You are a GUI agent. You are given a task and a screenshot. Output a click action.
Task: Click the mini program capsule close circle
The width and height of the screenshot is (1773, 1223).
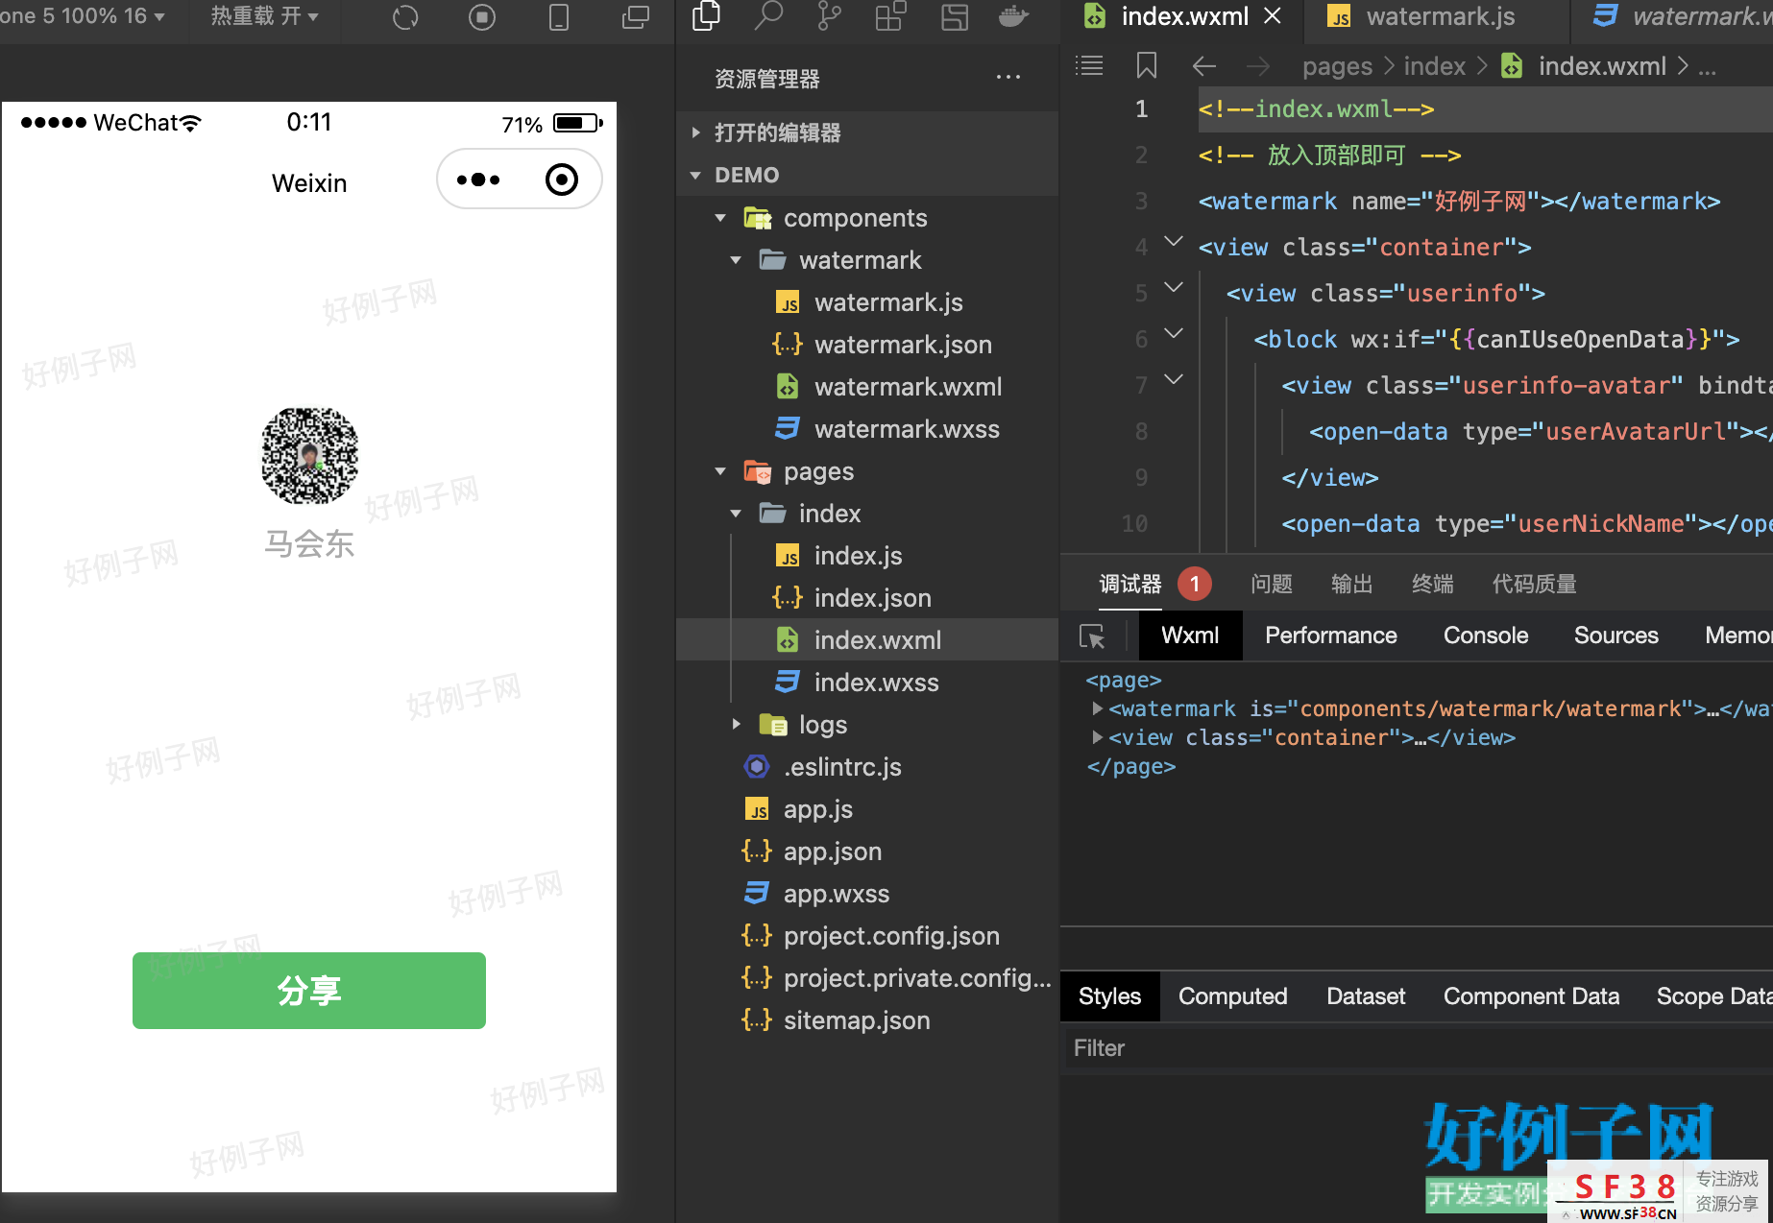562,180
